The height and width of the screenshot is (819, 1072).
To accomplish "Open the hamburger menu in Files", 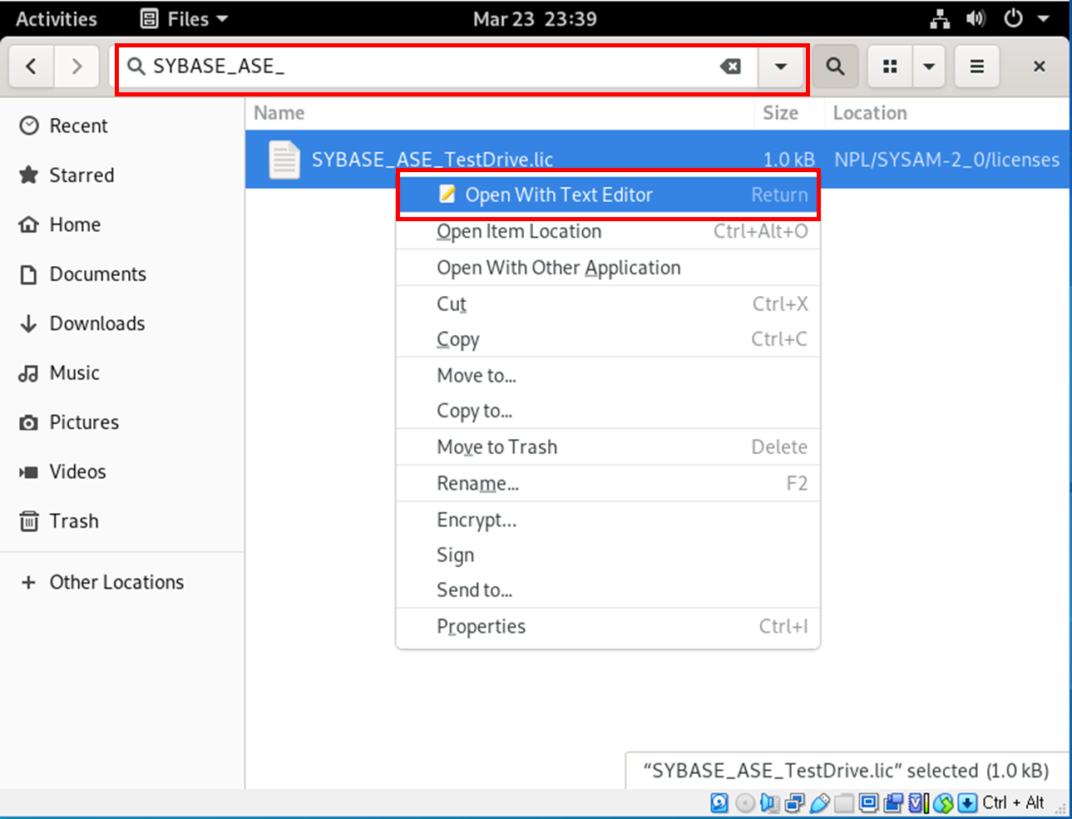I will (x=977, y=67).
